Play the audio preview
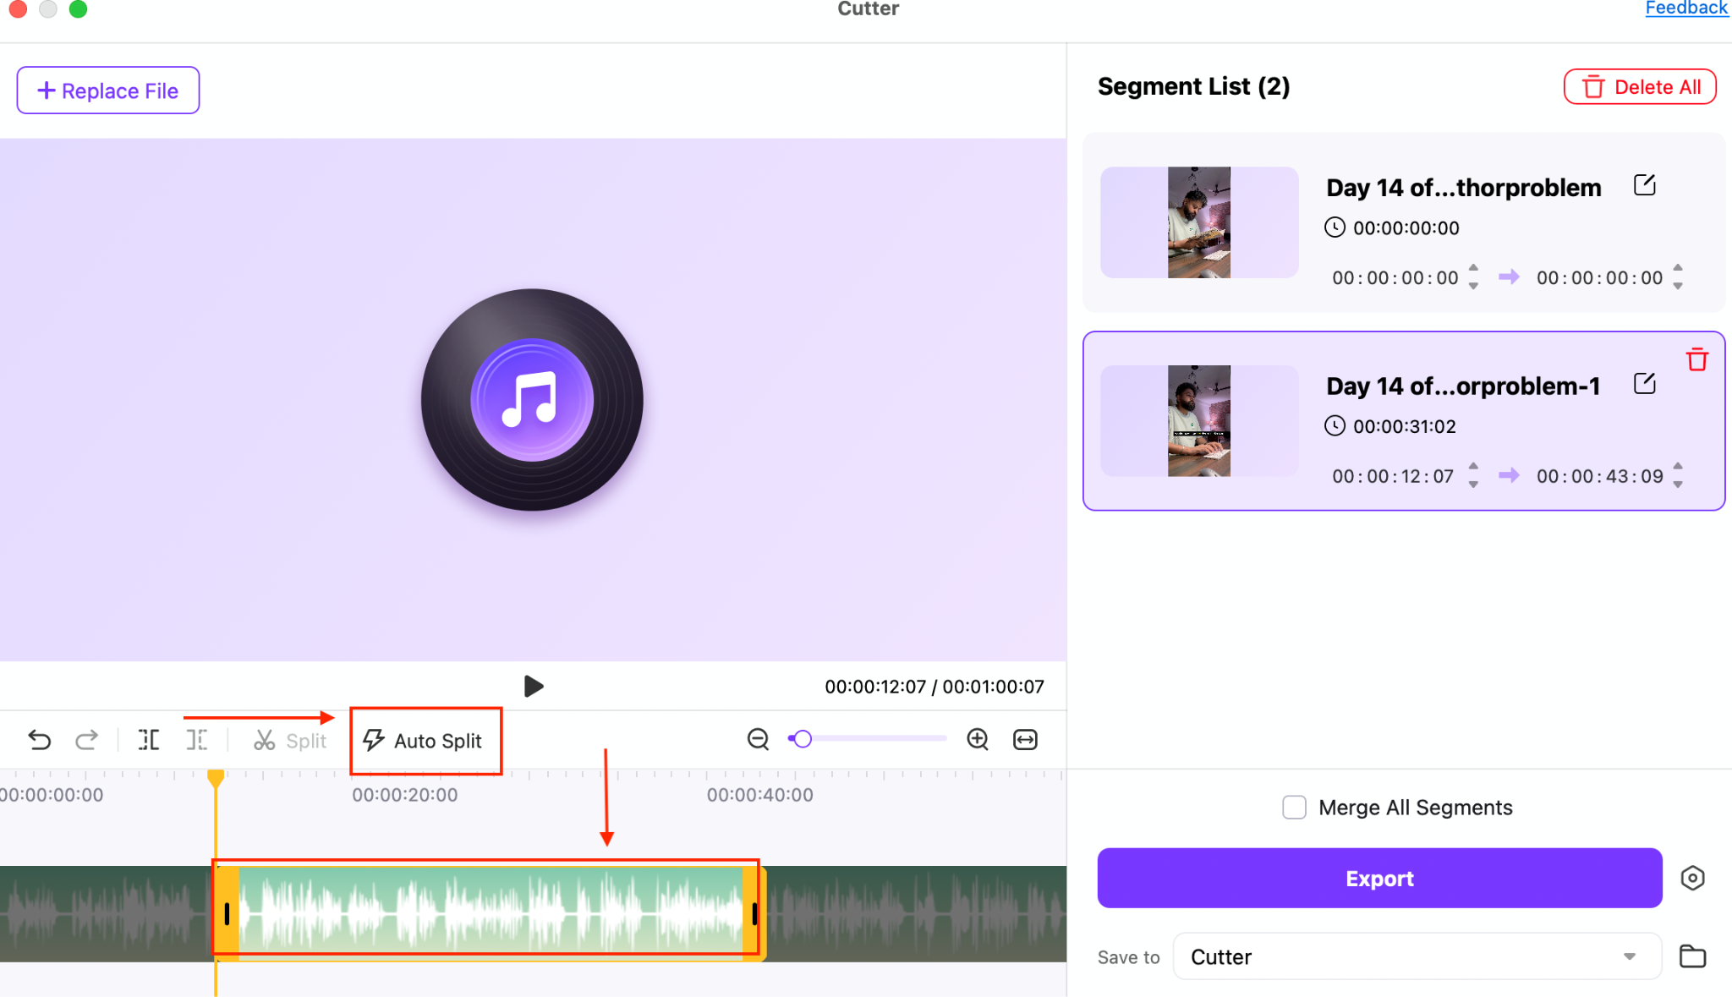1732x997 pixels. click(x=533, y=686)
